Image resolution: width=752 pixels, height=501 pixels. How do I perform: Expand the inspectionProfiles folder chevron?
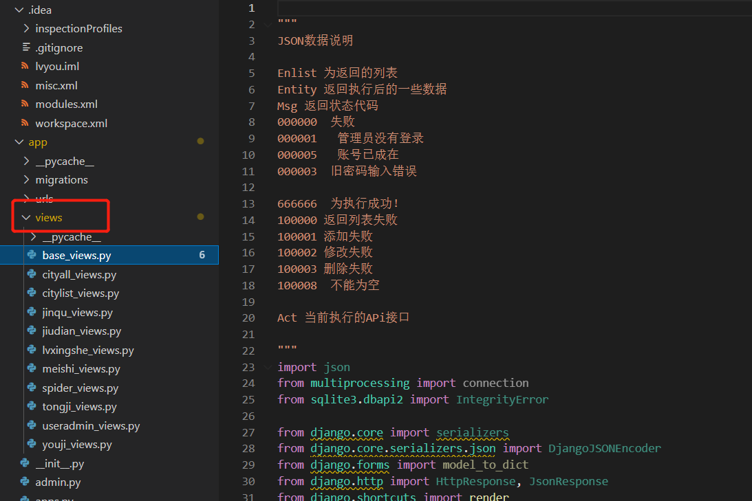[x=26, y=29]
